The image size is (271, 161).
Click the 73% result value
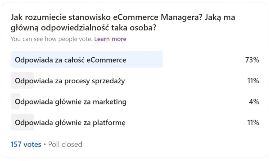253,60
